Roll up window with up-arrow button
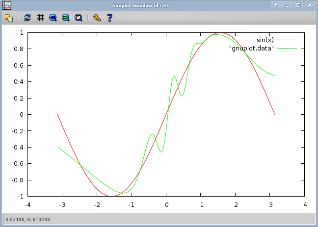This screenshot has width=318, height=227. [276, 5]
